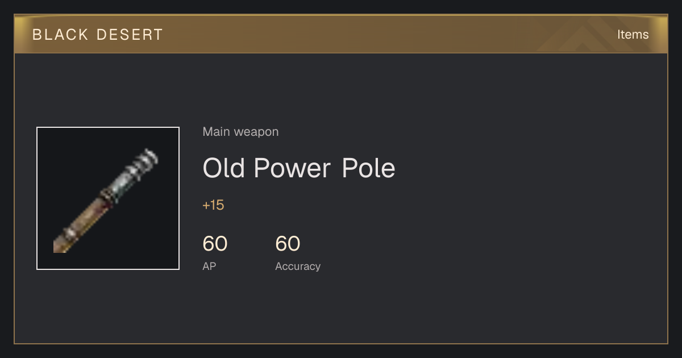Viewport: 682px width, 358px height.
Task: Select the 60 value above AP
Action: pos(215,244)
